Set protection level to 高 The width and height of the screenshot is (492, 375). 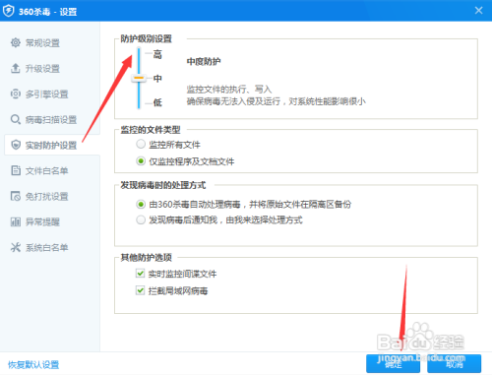157,54
